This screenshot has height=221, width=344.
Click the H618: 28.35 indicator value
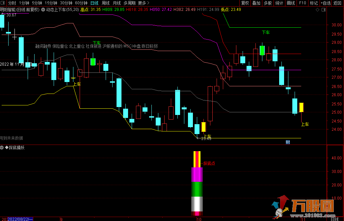[137, 10]
